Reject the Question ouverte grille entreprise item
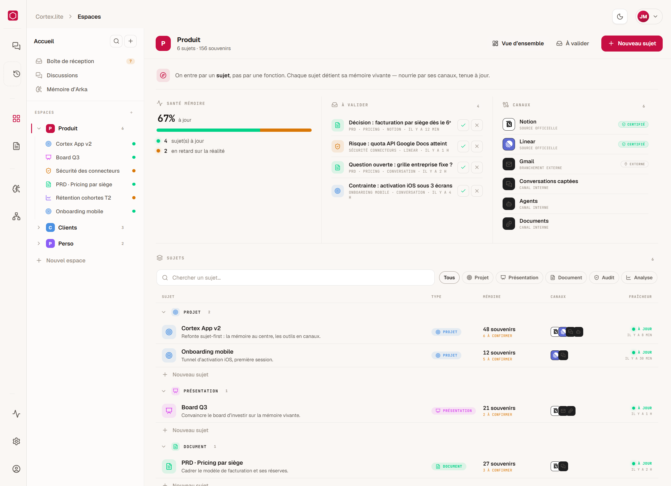 (477, 167)
